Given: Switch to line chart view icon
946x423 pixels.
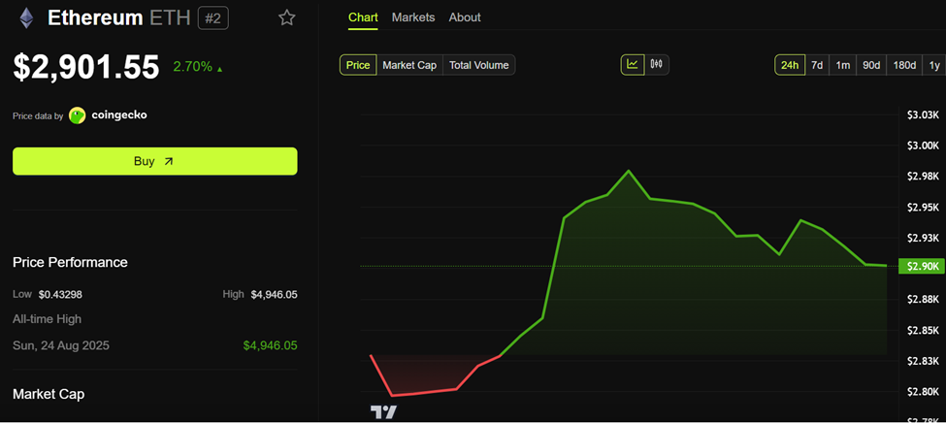Looking at the screenshot, I should tap(633, 65).
